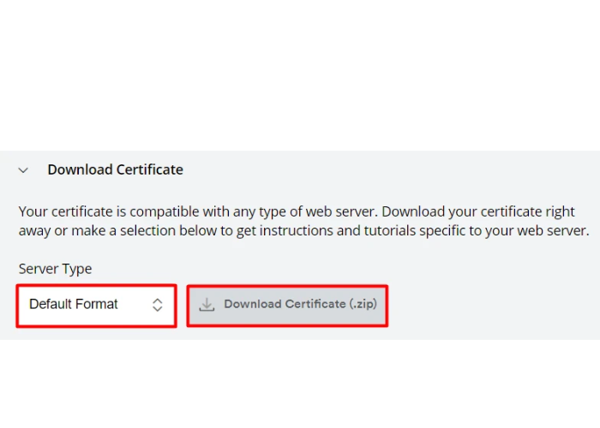
Task: Click the word "Download" in the section heading
Action: [x=78, y=169]
